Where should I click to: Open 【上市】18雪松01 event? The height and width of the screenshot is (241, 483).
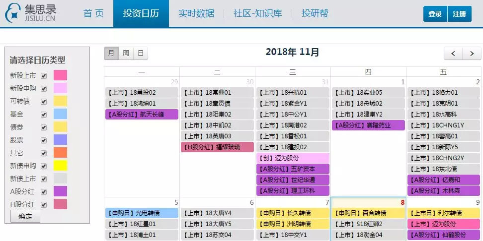[293, 136]
